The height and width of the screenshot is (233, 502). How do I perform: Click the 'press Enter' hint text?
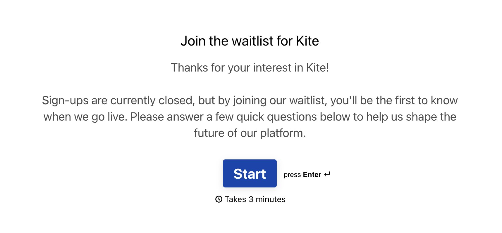click(x=302, y=175)
